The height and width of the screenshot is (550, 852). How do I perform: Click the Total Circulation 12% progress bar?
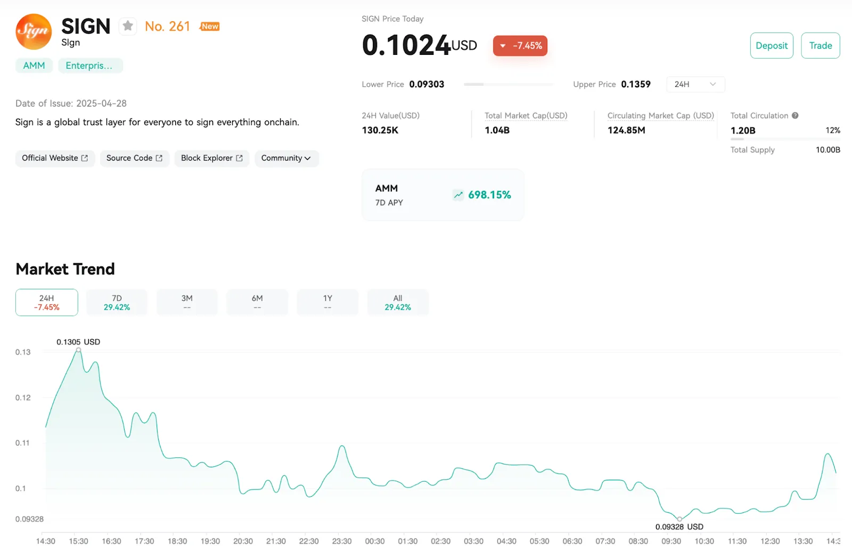(785, 139)
